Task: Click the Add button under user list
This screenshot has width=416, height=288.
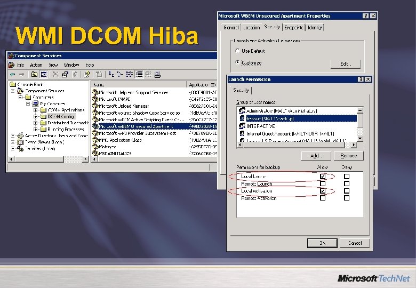Action: (x=316, y=156)
